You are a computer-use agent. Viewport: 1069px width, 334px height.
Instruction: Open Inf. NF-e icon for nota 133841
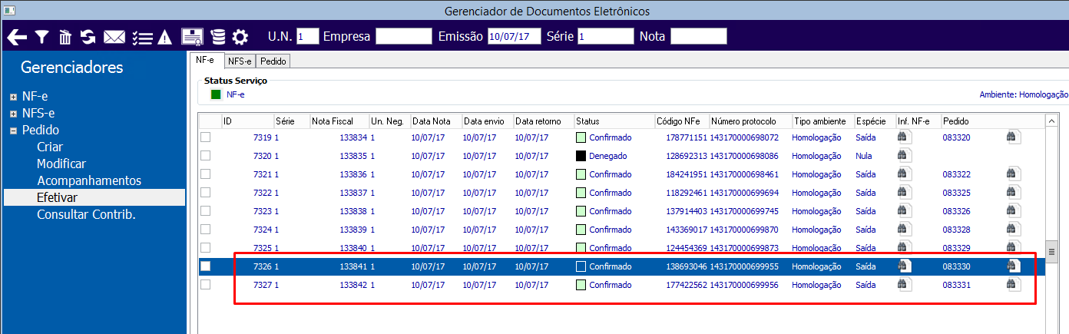click(x=904, y=266)
